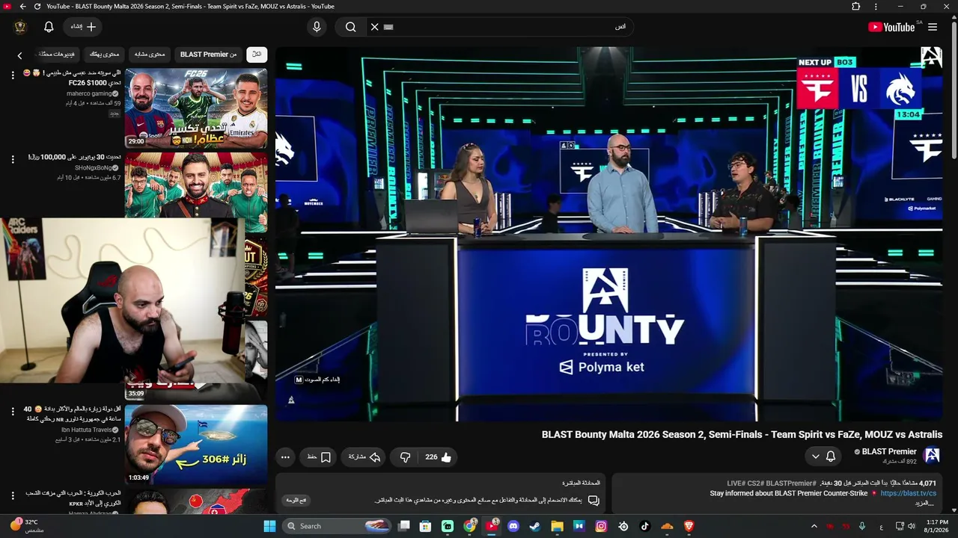Image resolution: width=958 pixels, height=538 pixels.
Task: Click the video title text
Action: pos(742,434)
